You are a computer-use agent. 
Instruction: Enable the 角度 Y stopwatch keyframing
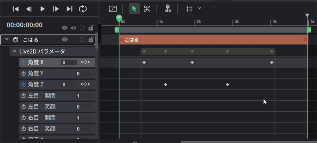click(x=23, y=74)
